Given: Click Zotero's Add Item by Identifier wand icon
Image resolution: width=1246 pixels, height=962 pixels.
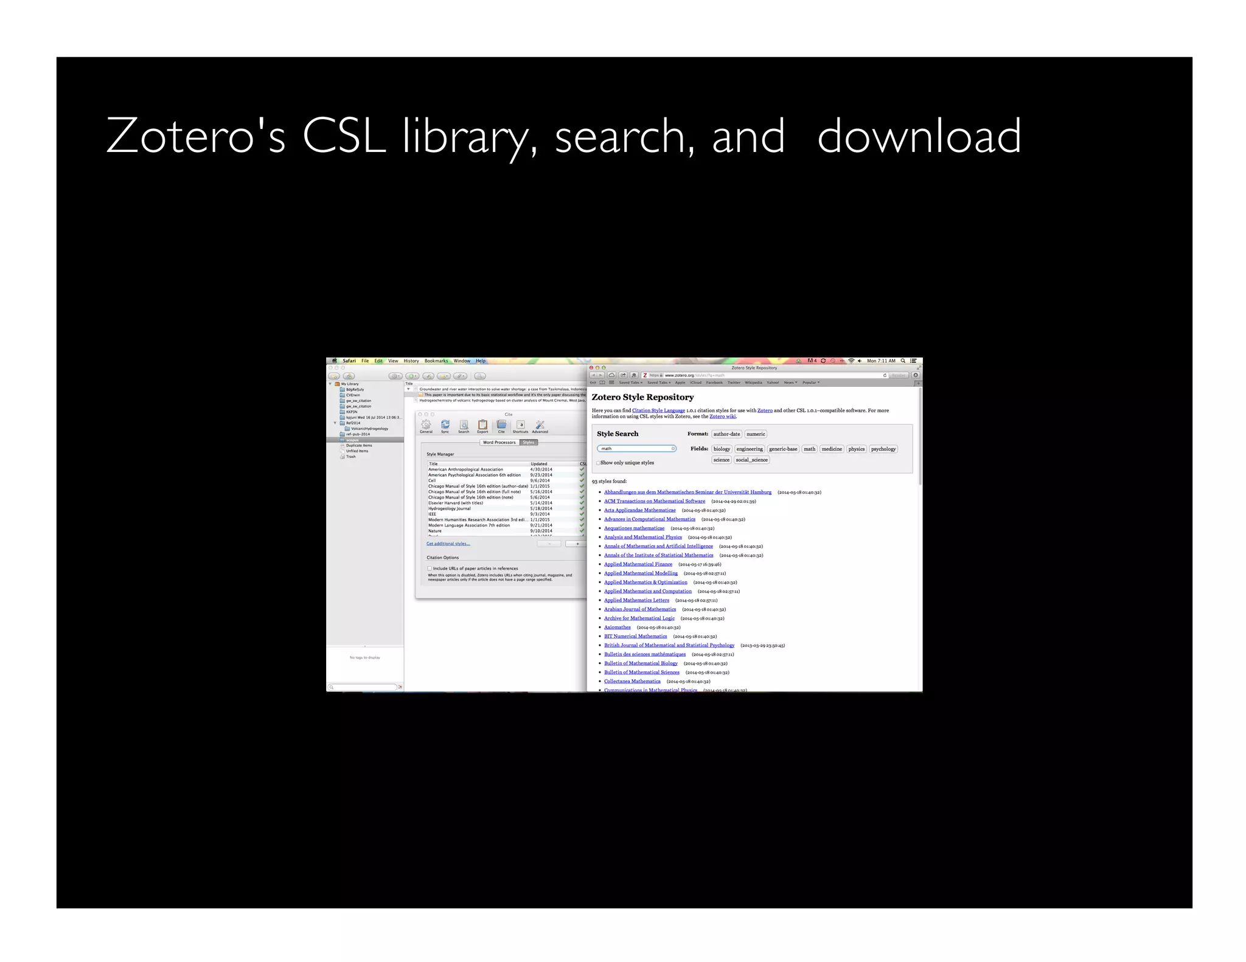Looking at the screenshot, I should [428, 376].
